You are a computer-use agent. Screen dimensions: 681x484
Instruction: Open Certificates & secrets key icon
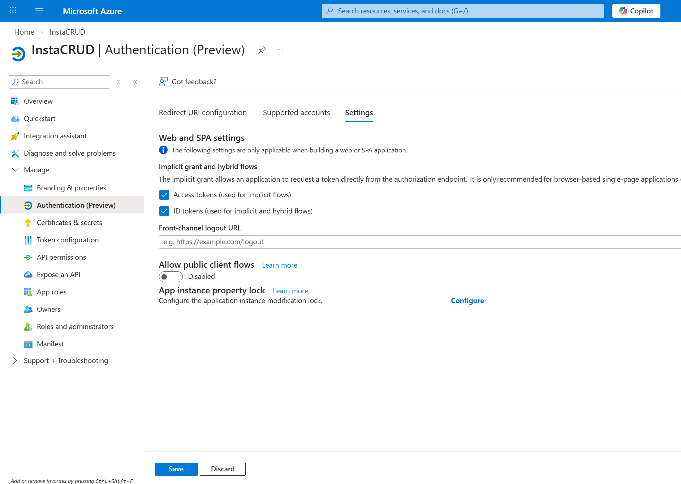point(28,222)
